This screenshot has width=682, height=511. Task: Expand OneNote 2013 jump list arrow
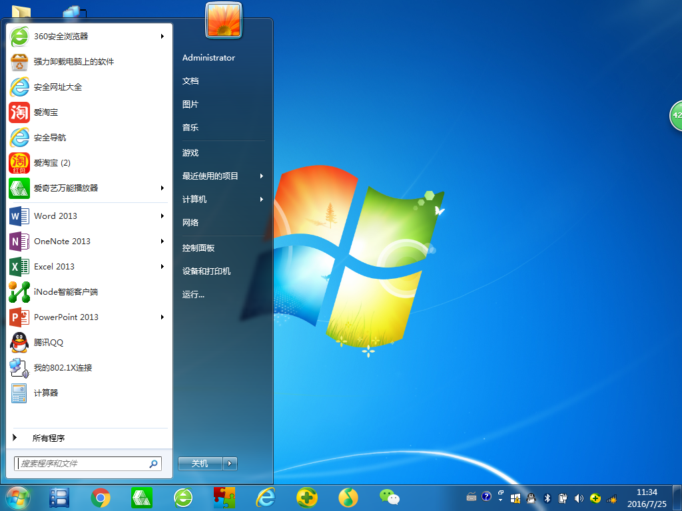tap(163, 241)
